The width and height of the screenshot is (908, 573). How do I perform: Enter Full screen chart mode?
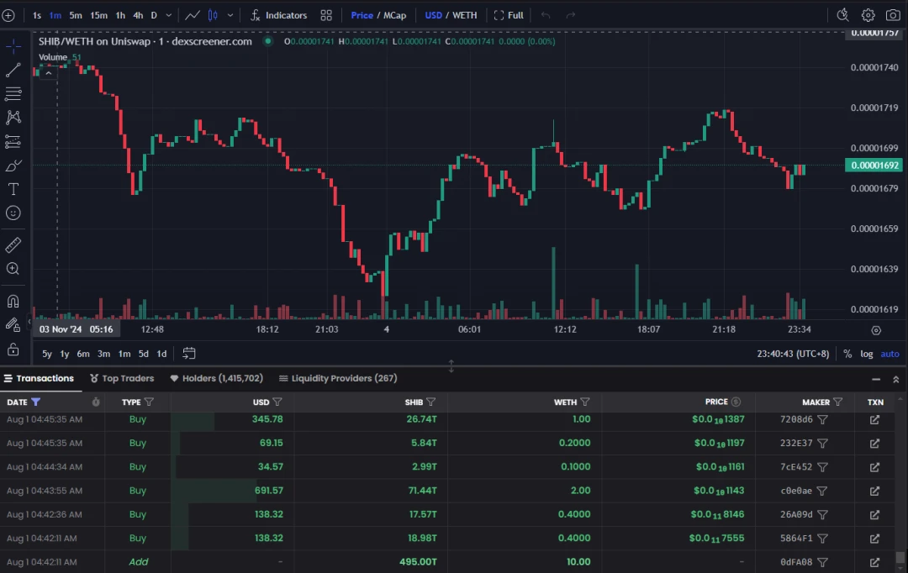click(x=509, y=15)
